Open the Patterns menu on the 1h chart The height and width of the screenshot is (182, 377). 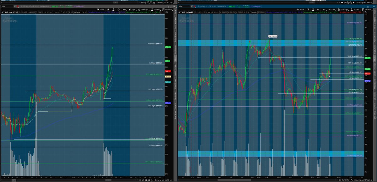tap(367, 9)
